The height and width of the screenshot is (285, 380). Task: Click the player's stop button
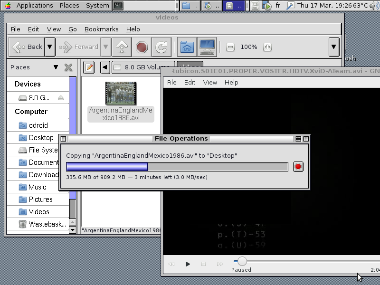(204, 264)
